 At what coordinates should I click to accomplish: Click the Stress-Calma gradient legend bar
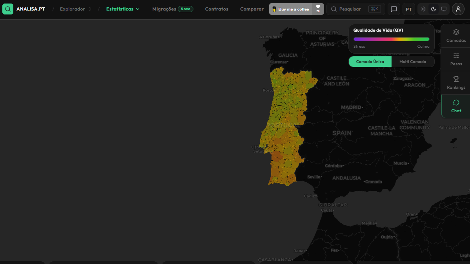pos(391,39)
